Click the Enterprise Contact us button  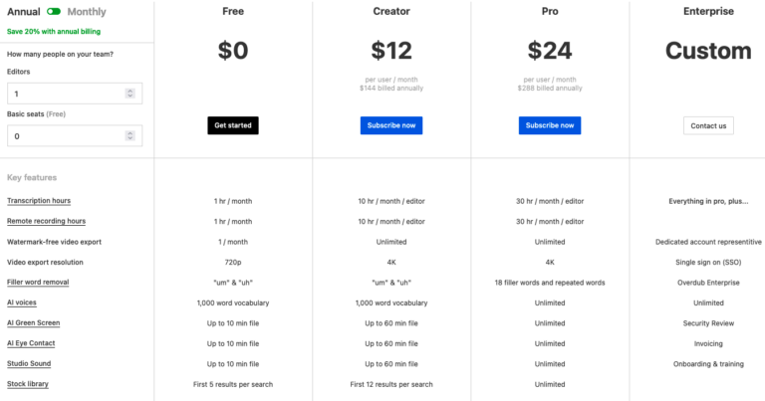pos(708,125)
